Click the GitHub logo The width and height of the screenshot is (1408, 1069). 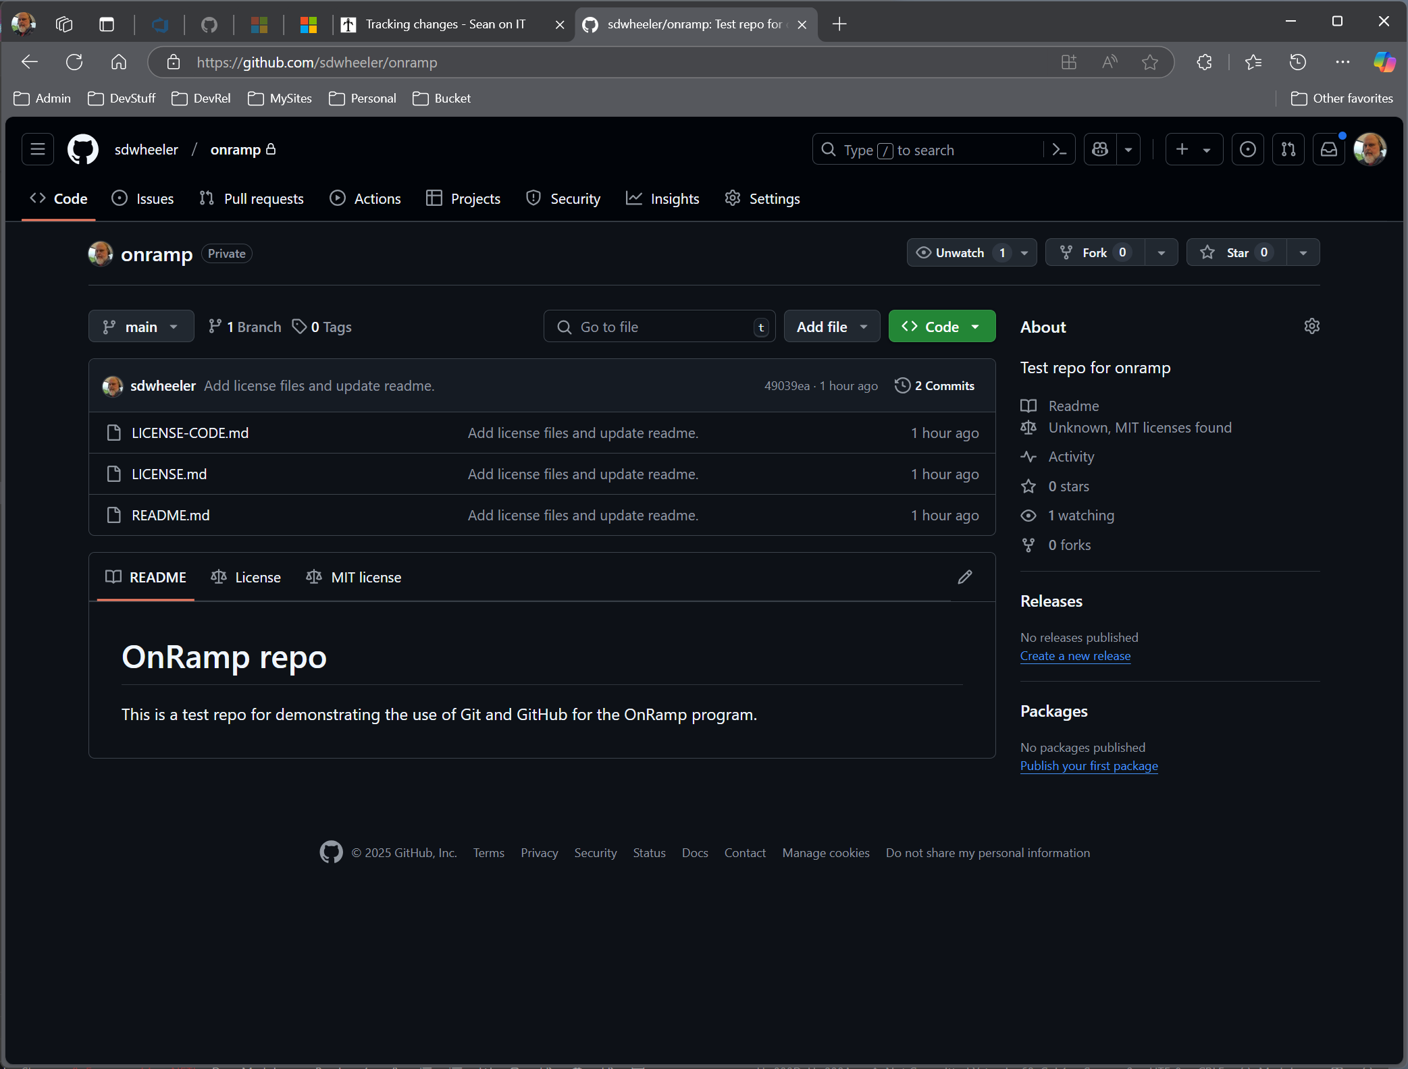[x=82, y=149]
